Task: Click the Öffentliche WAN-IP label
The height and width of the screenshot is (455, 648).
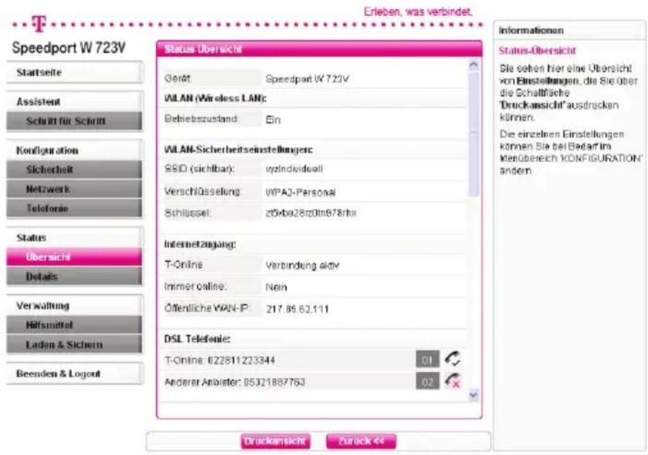Action: pyautogui.click(x=206, y=308)
